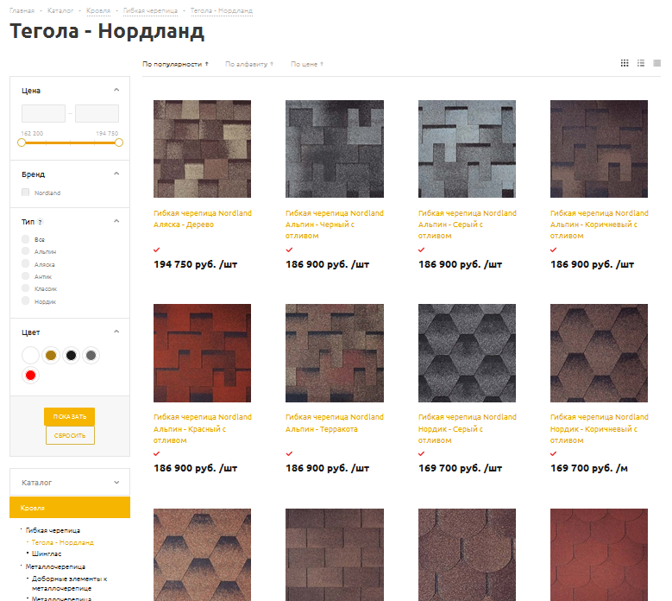Open Альпин - Терракота shingle thumbnail
The height and width of the screenshot is (601, 672).
coord(335,353)
